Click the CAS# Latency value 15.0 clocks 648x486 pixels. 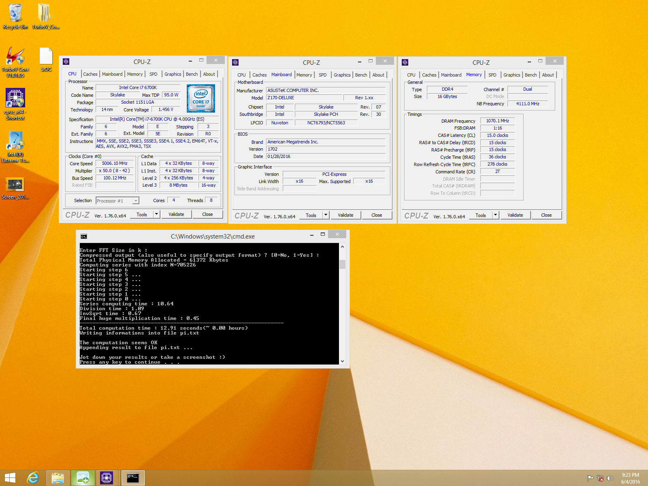click(497, 135)
